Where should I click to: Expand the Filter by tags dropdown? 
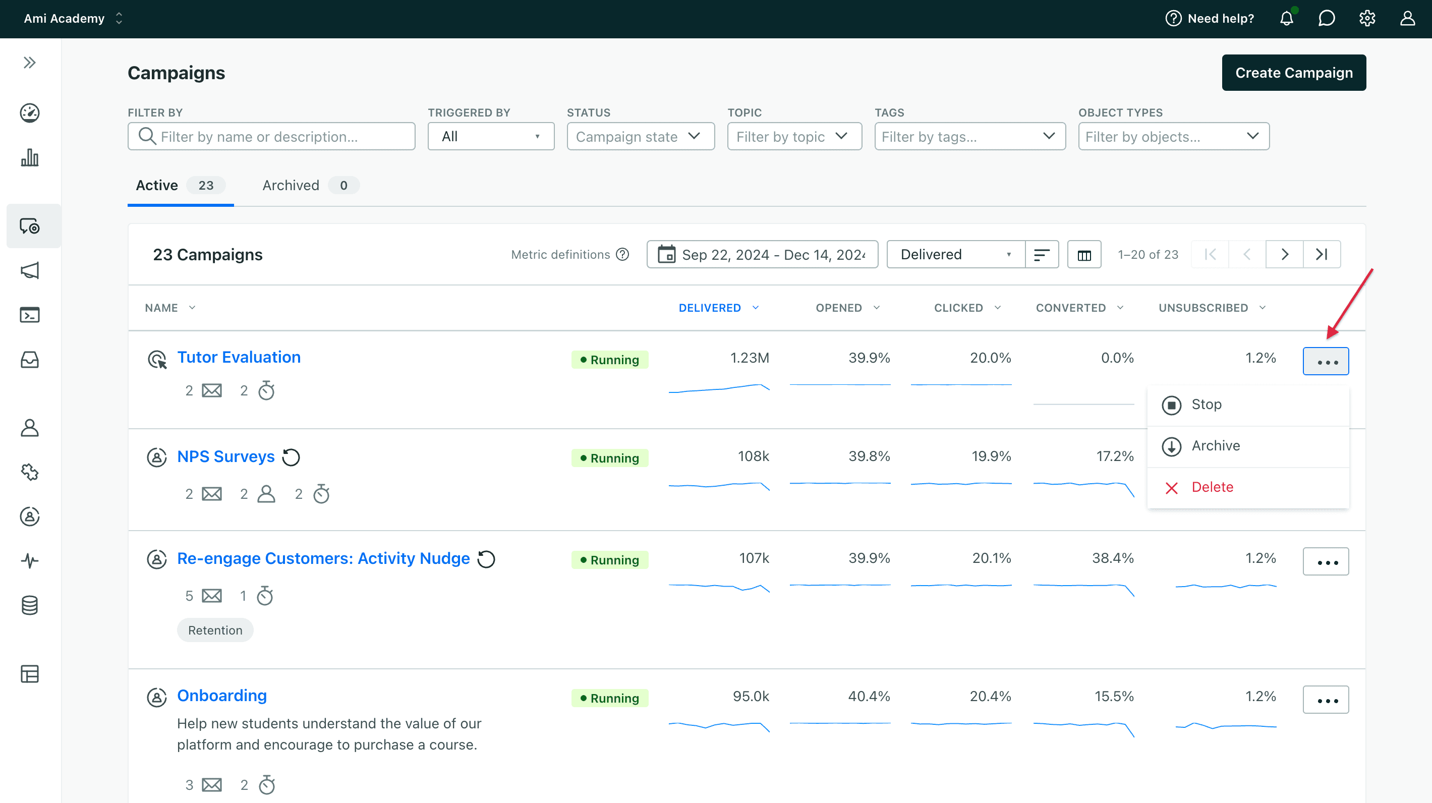tap(970, 136)
